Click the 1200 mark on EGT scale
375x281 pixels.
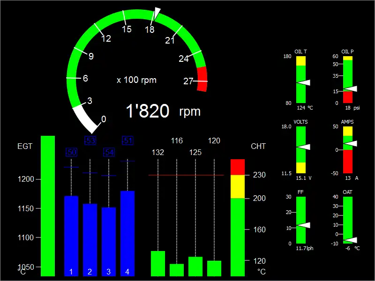point(26,179)
